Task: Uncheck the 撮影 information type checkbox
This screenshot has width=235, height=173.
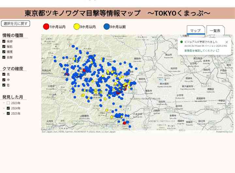Action: [x=4, y=46]
